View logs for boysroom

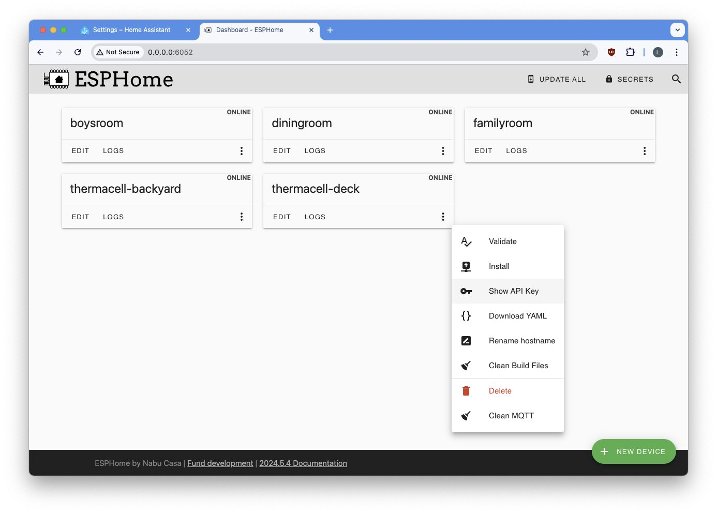pyautogui.click(x=113, y=151)
